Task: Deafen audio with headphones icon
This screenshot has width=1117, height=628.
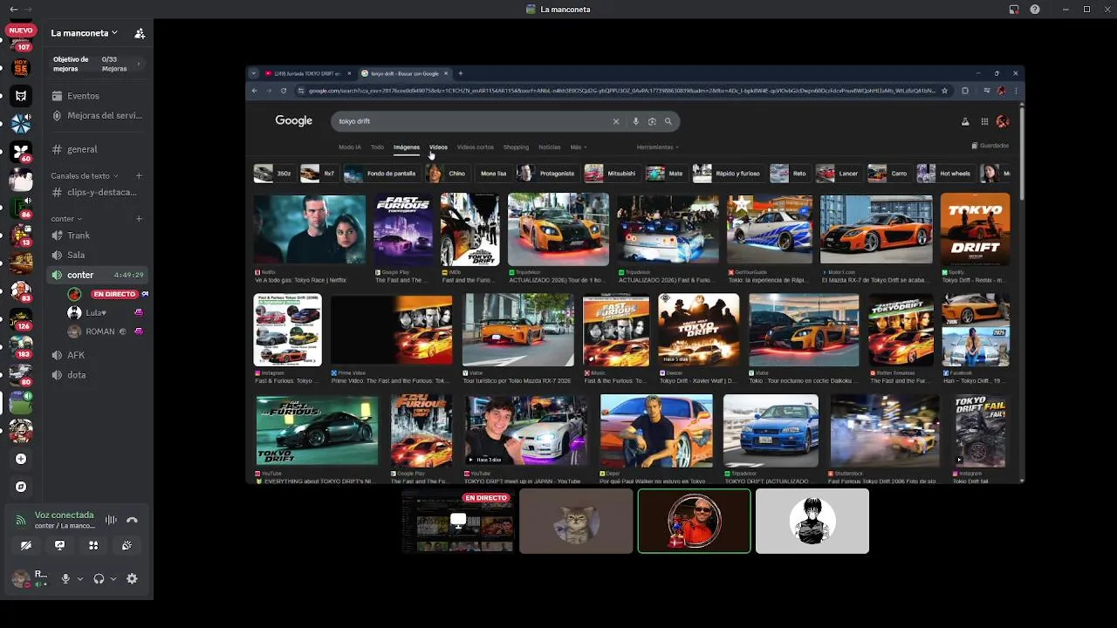Action: pyautogui.click(x=99, y=578)
